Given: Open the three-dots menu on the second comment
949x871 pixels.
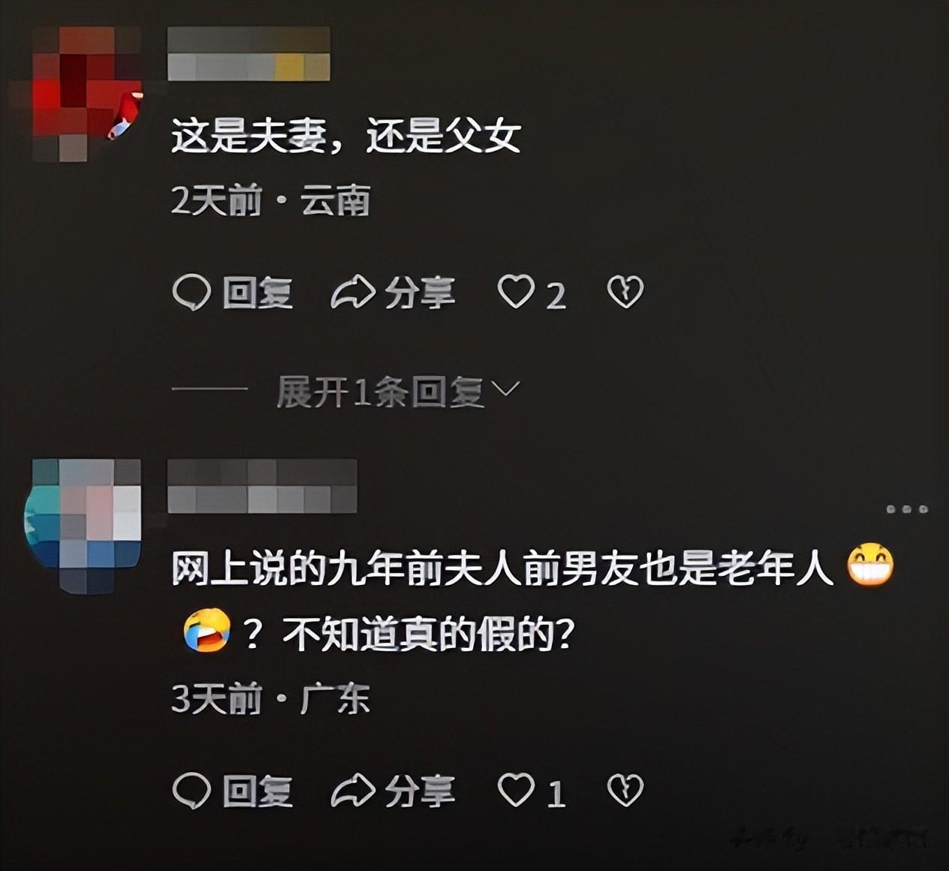Looking at the screenshot, I should point(907,509).
